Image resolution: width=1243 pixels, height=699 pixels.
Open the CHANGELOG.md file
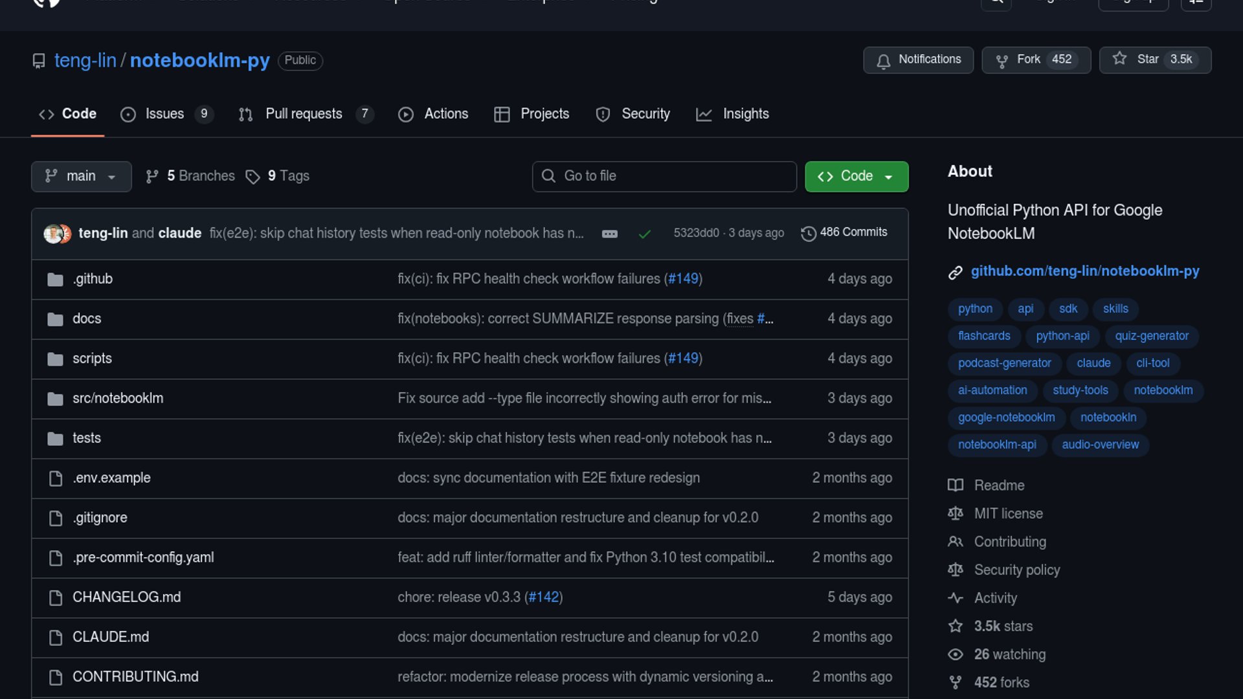[x=127, y=597]
